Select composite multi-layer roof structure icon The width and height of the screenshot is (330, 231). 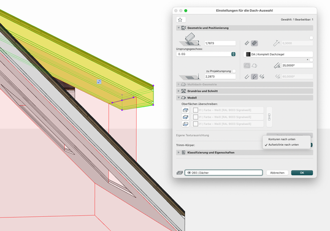click(x=255, y=43)
